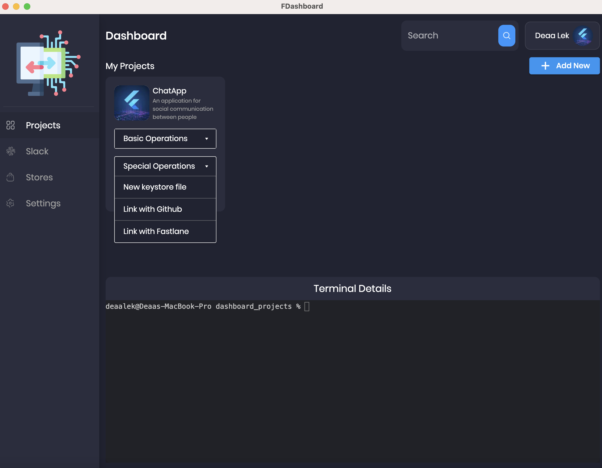The height and width of the screenshot is (468, 602).
Task: Click the Special Operations dropdown arrow
Action: 207,166
